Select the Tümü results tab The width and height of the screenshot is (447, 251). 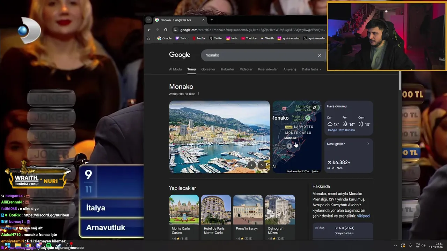[191, 69]
